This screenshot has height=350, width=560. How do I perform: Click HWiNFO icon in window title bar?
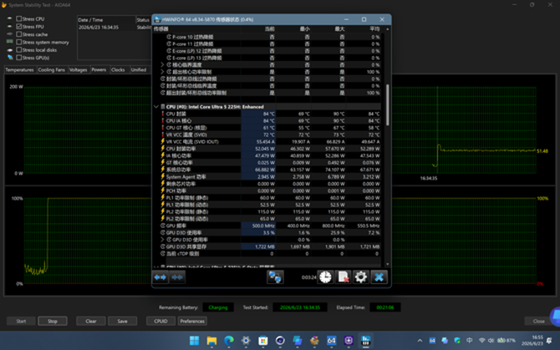(x=157, y=19)
